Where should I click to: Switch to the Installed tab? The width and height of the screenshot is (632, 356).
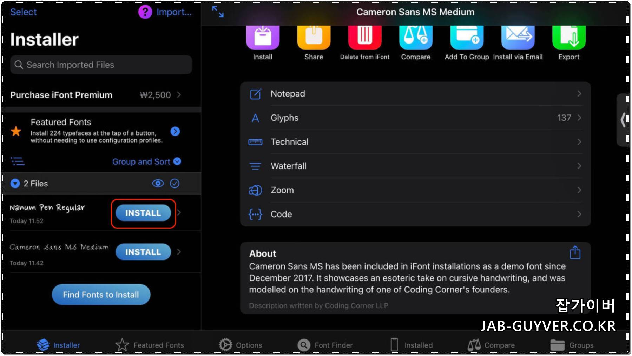click(x=412, y=345)
